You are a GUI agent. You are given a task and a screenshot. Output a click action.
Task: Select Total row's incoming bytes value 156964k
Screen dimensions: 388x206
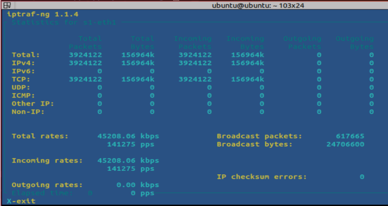click(x=248, y=55)
